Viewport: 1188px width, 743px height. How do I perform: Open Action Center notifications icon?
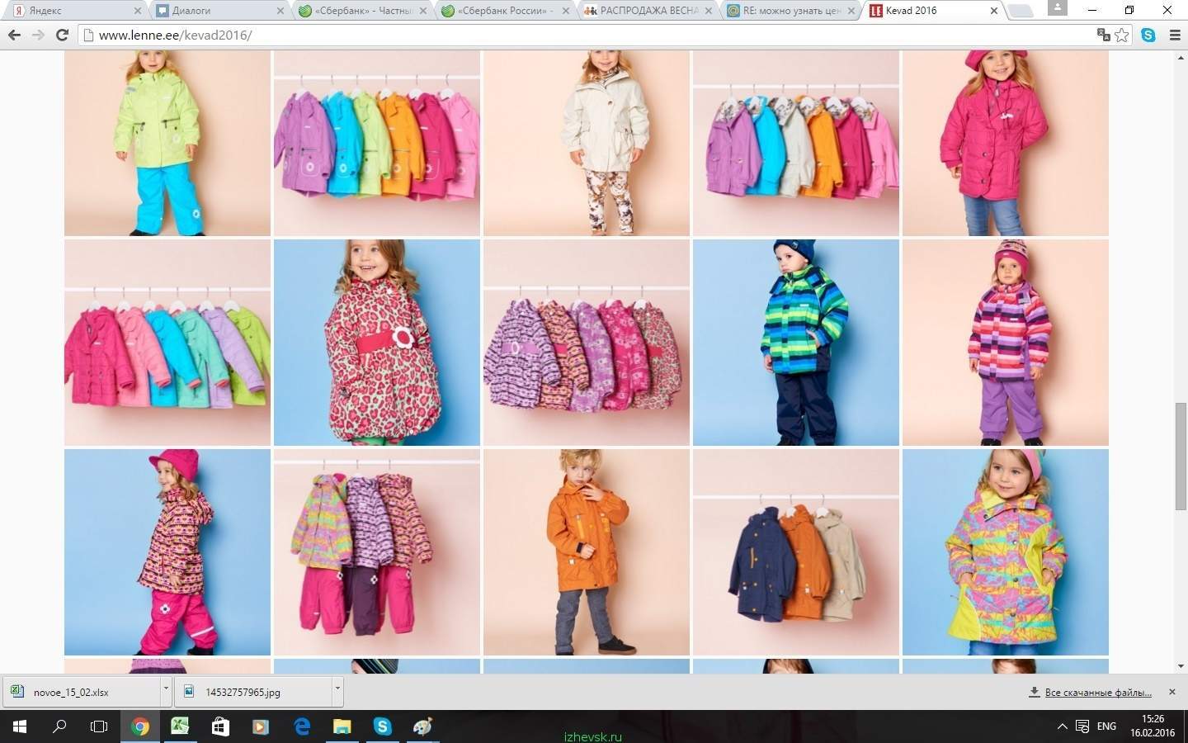click(1082, 726)
